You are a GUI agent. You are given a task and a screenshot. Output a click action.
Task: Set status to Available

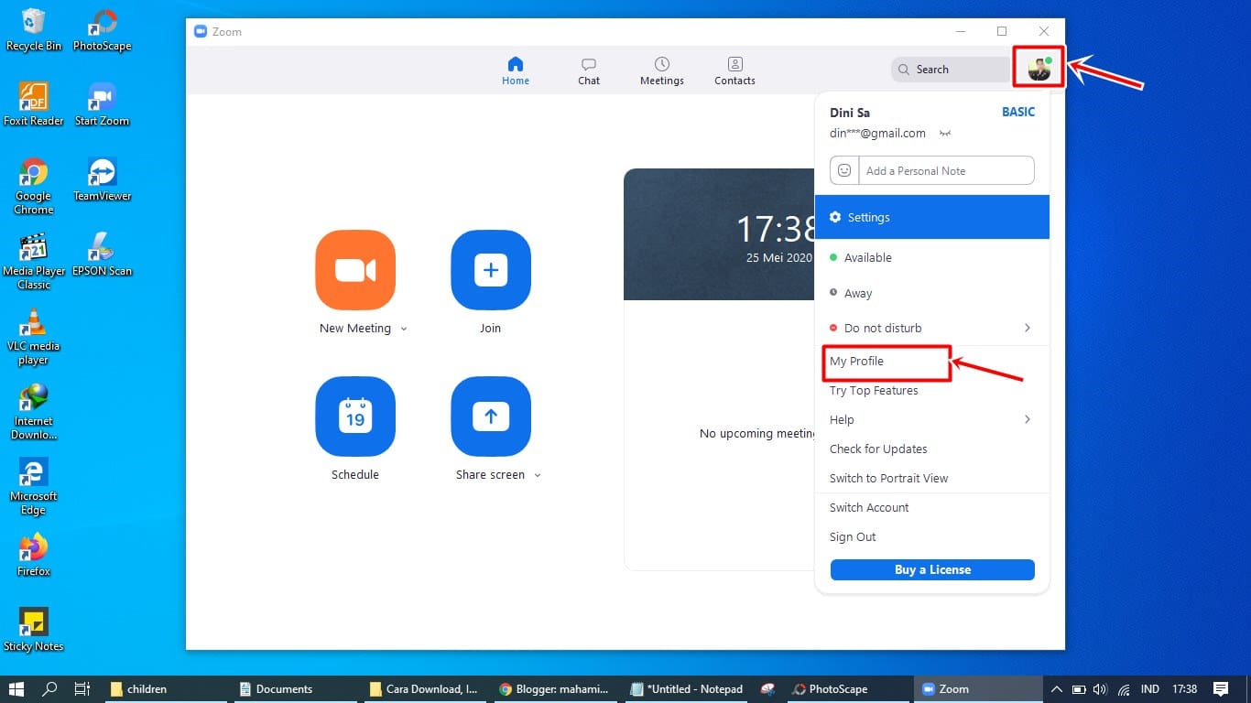click(x=868, y=257)
